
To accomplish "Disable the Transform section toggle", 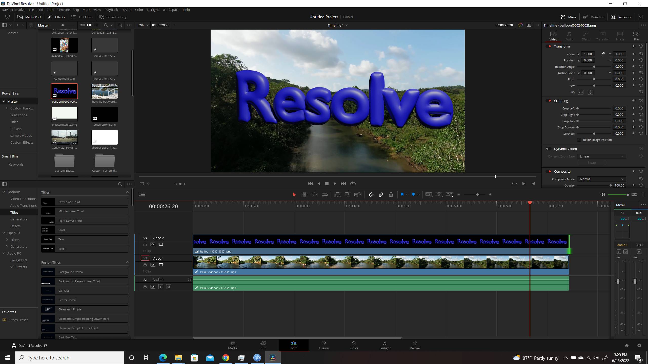I will pyautogui.click(x=549, y=46).
